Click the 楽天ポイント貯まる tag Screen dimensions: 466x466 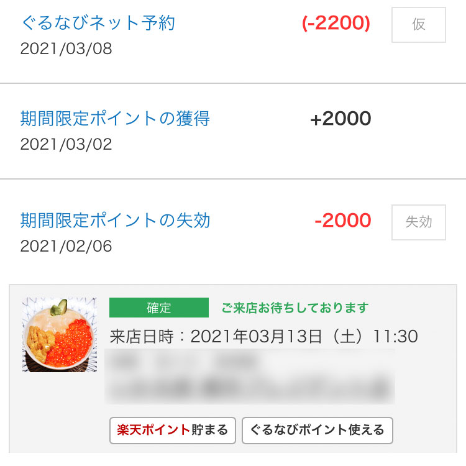click(x=172, y=431)
